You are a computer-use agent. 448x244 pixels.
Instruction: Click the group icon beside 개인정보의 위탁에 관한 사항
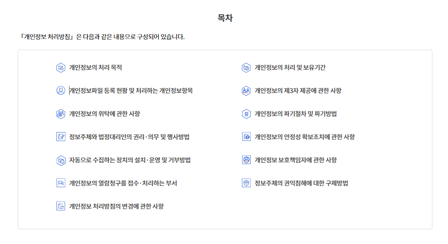coord(61,114)
